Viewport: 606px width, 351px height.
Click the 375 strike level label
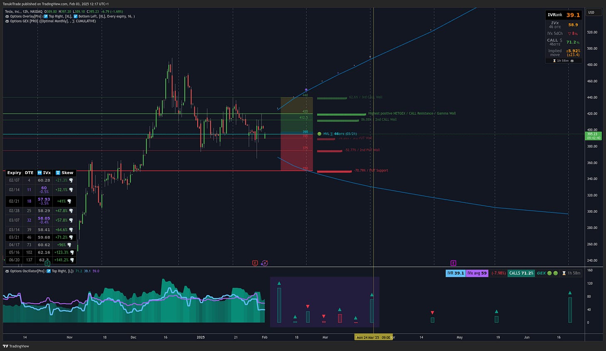(305, 148)
